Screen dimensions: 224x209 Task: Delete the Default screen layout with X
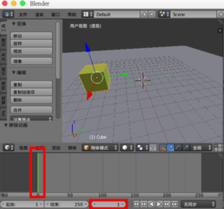[x=152, y=14]
